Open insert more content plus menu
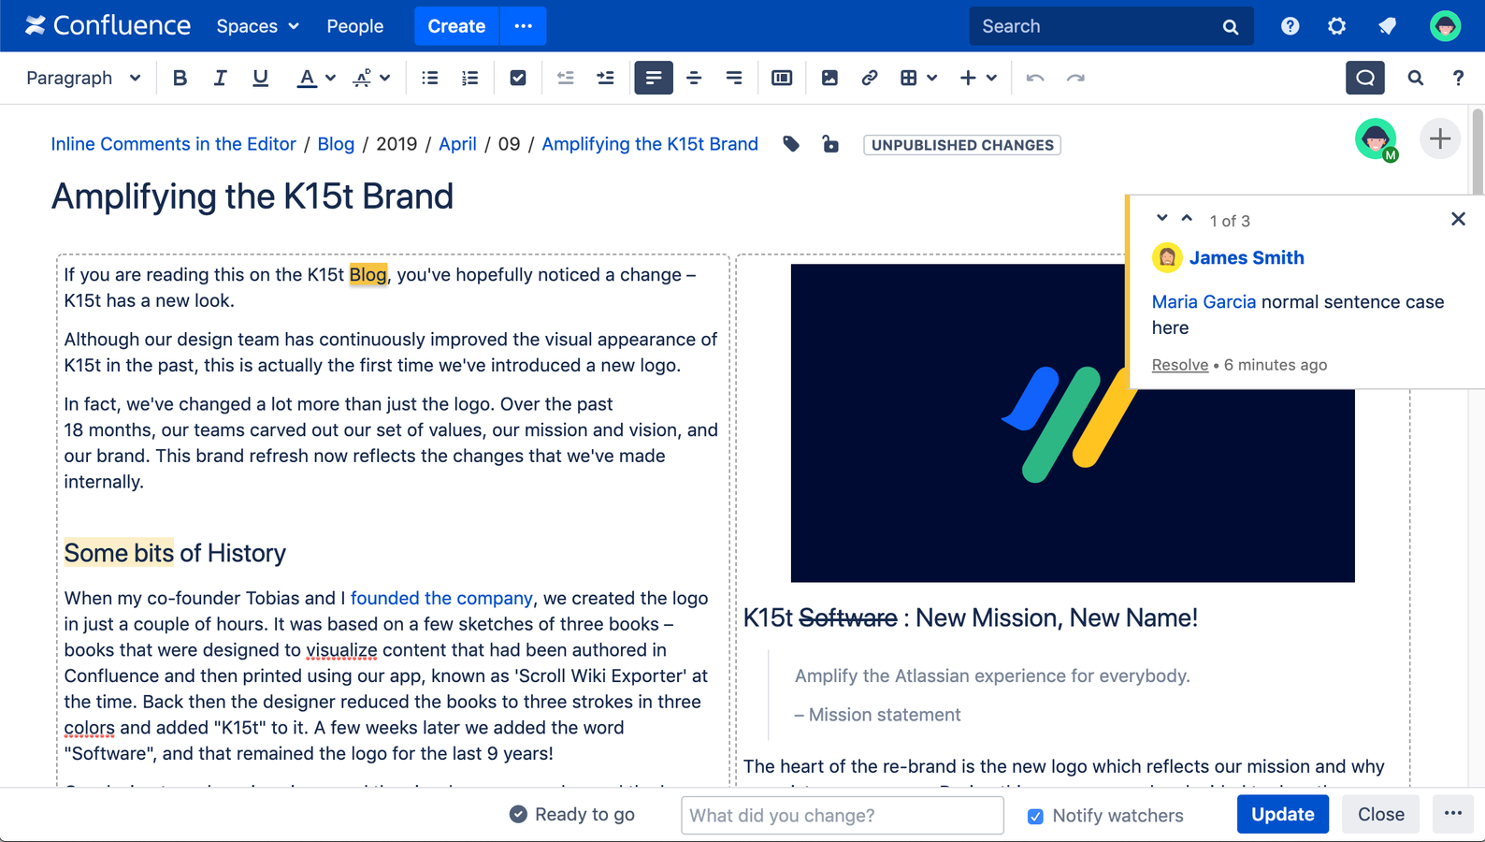Screen dimensions: 1485x842 point(978,78)
